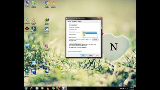Open the clock in the system tray
This screenshot has height=90, width=160.
(132, 88)
